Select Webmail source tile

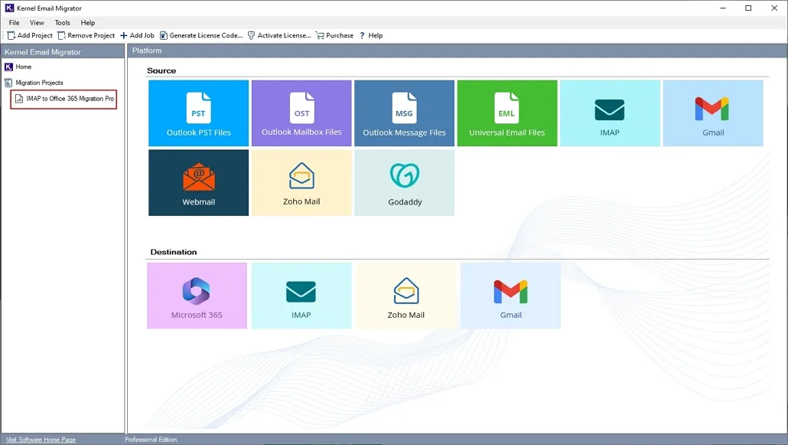click(197, 182)
